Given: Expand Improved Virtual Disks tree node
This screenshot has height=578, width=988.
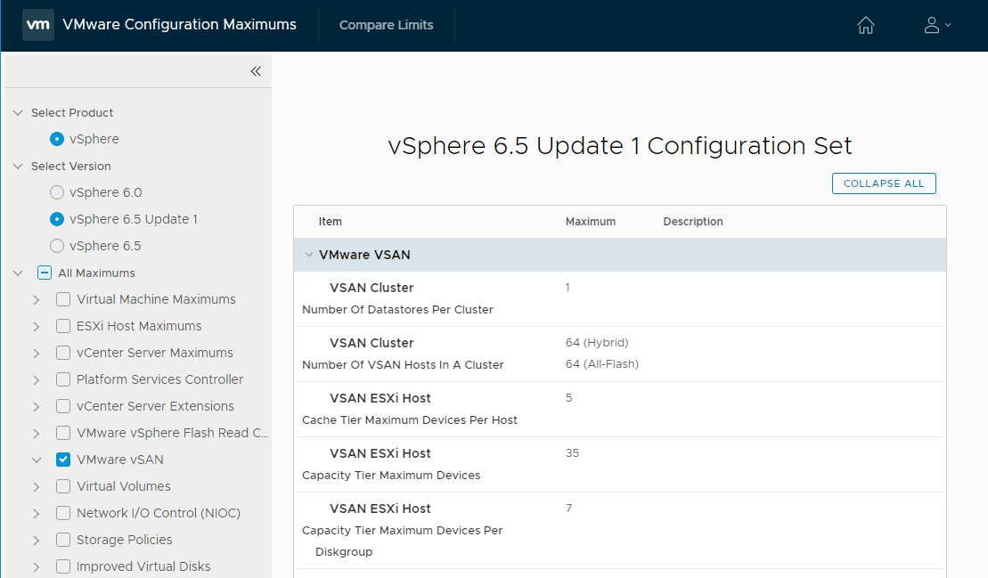Looking at the screenshot, I should click(x=37, y=567).
